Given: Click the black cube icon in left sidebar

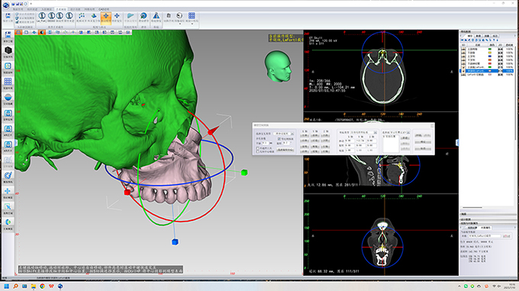Looking at the screenshot, I should tap(8, 50).
